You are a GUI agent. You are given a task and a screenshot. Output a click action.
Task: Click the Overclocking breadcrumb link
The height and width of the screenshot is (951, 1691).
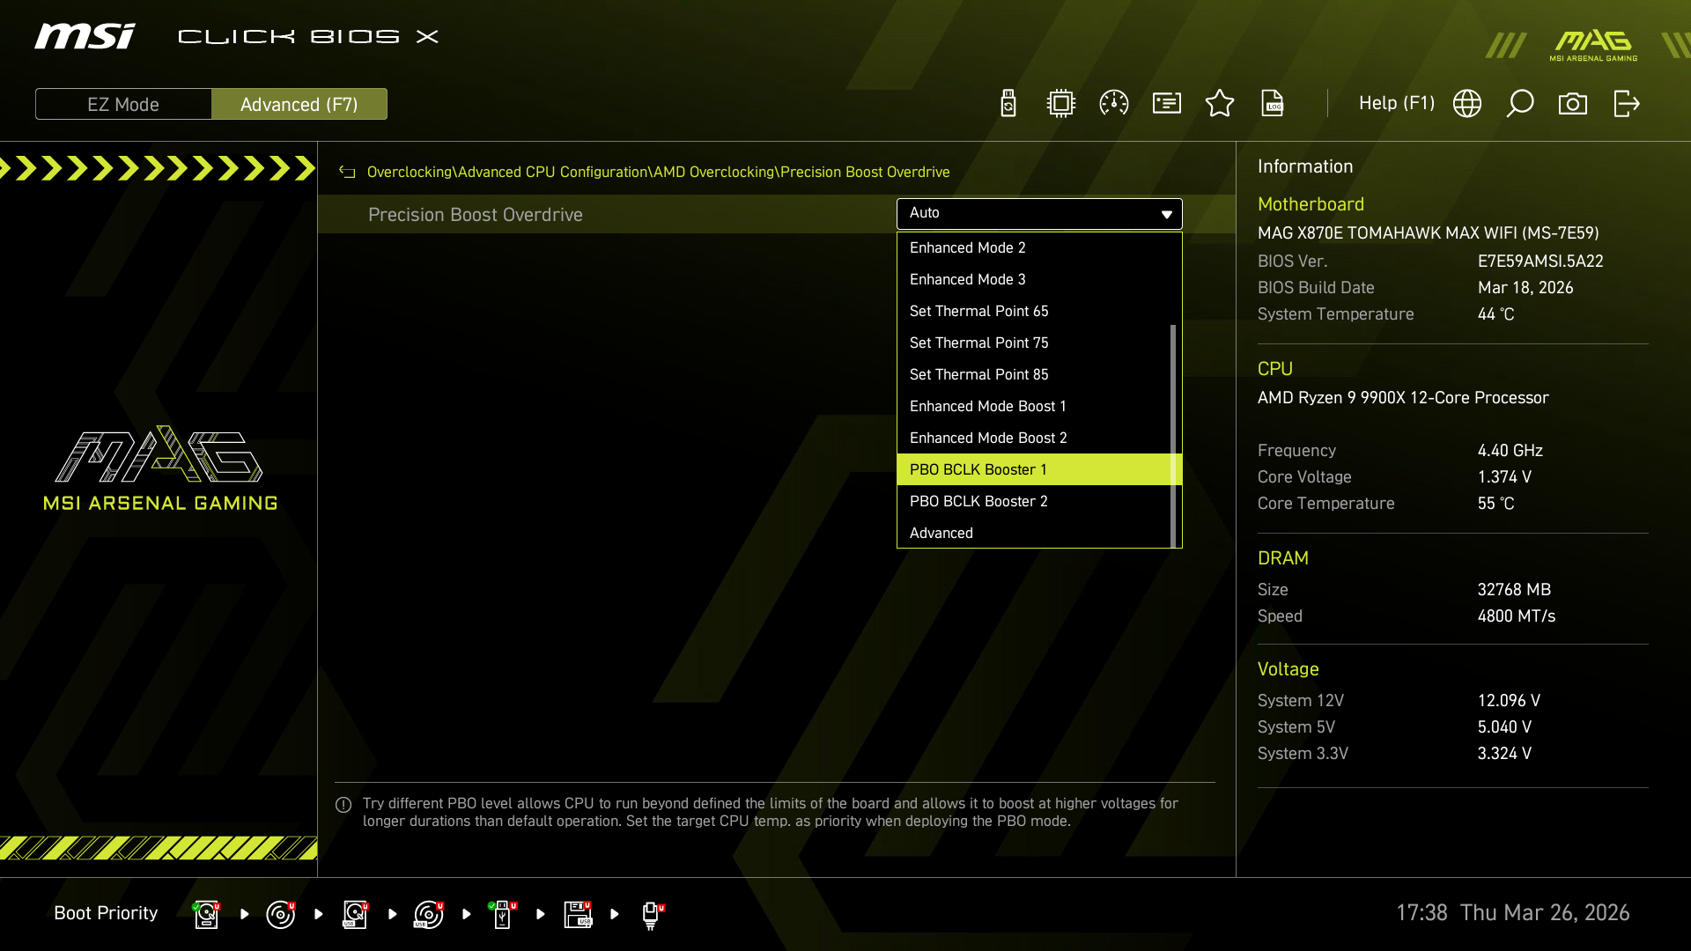(409, 172)
